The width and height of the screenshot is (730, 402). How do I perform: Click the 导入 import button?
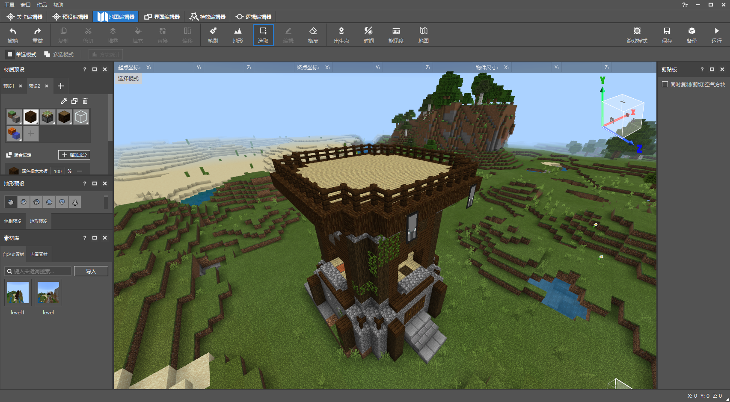coord(91,271)
